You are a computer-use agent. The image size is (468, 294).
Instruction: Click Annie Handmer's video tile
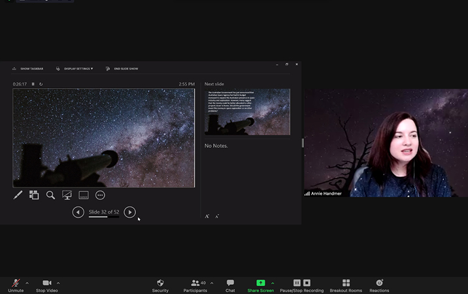(386, 142)
